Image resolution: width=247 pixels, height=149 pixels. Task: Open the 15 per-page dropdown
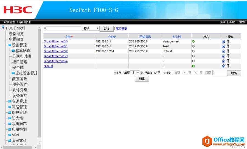click(x=135, y=73)
